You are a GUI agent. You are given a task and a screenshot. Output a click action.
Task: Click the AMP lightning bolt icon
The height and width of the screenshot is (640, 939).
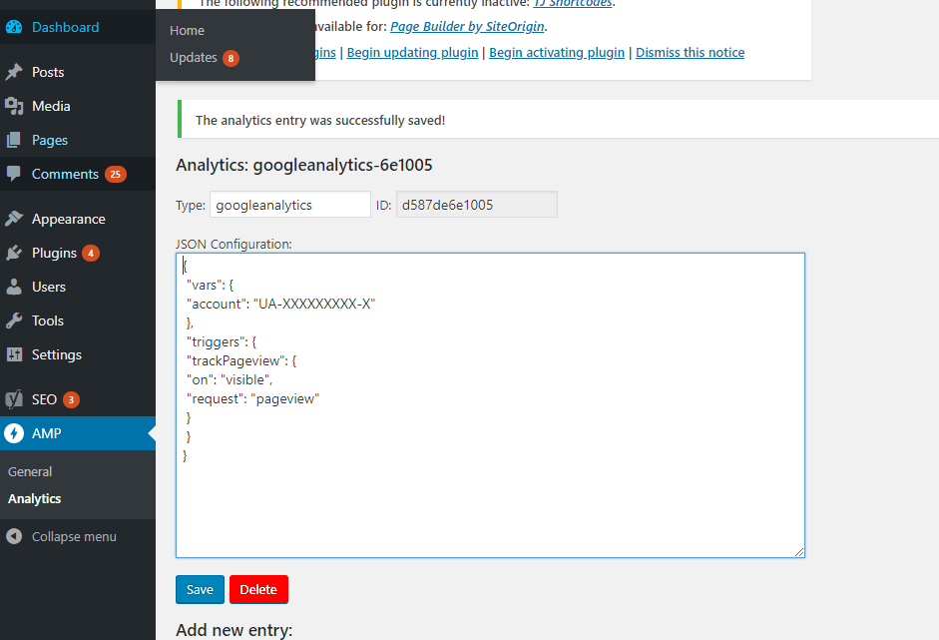click(14, 433)
